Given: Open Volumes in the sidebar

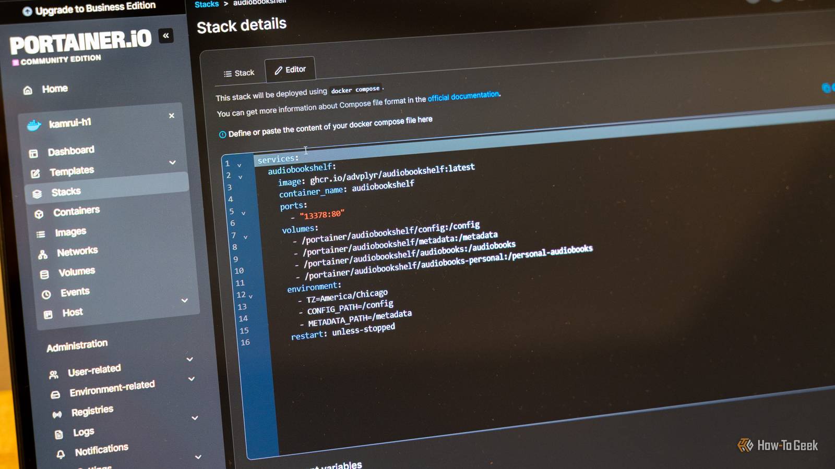Looking at the screenshot, I should tap(77, 272).
